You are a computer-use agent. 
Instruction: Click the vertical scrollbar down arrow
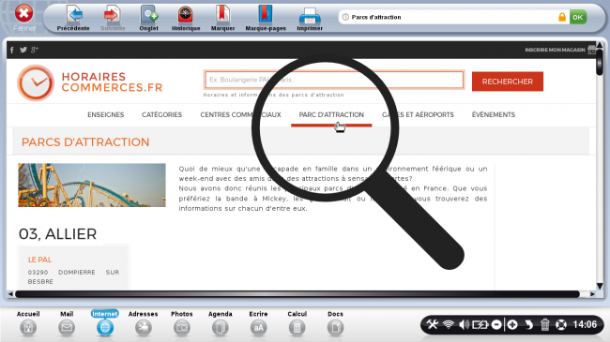coord(600,286)
